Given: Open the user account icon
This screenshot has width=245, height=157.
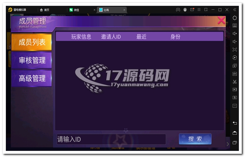Looking at the screenshot, I should click(185, 10).
